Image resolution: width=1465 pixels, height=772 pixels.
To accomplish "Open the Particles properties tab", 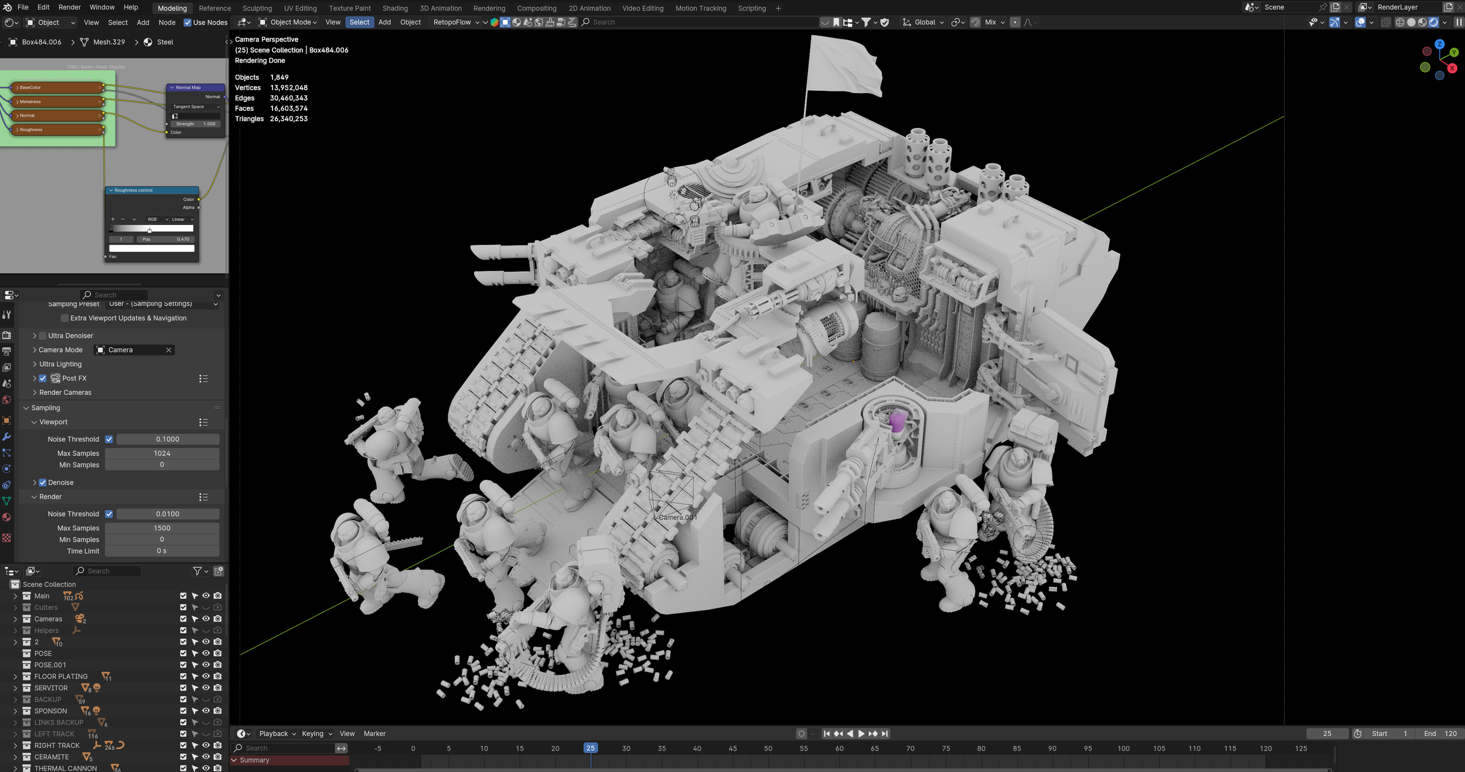I will 7,453.
